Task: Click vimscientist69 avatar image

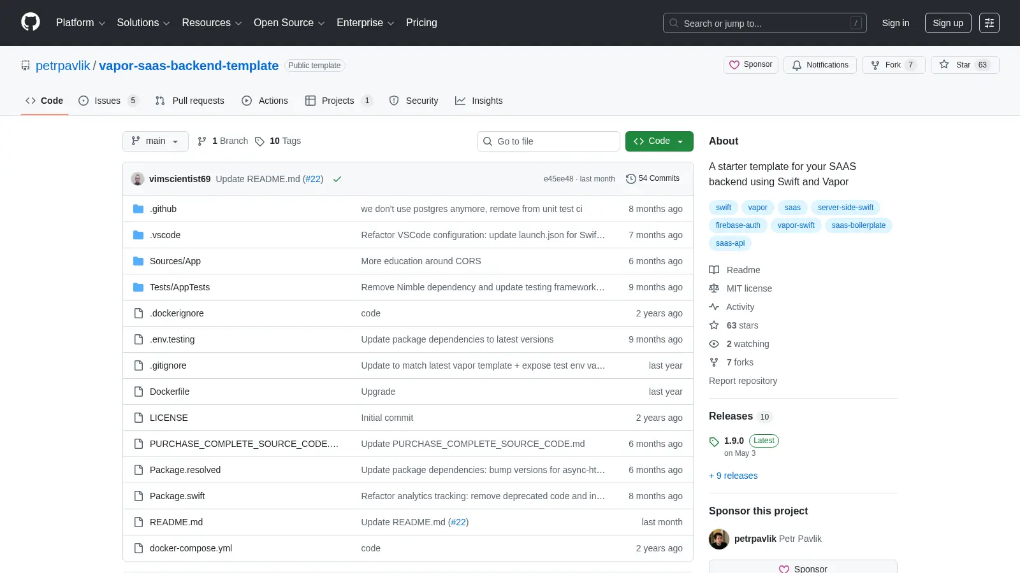Action: [138, 179]
